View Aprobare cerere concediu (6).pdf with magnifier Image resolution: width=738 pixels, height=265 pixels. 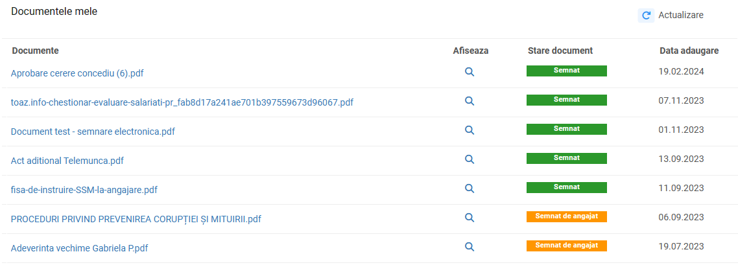click(470, 72)
